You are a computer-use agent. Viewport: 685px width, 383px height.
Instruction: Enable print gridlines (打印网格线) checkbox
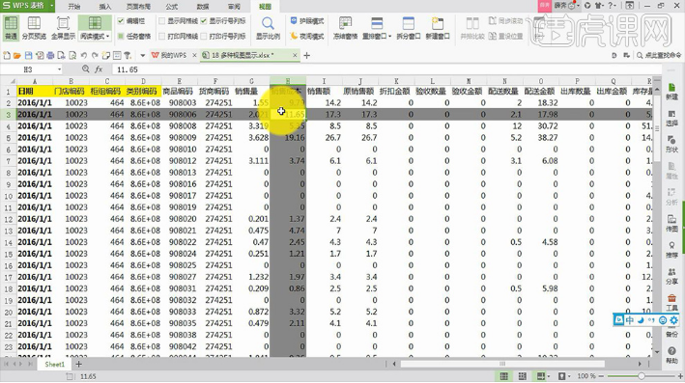click(162, 36)
